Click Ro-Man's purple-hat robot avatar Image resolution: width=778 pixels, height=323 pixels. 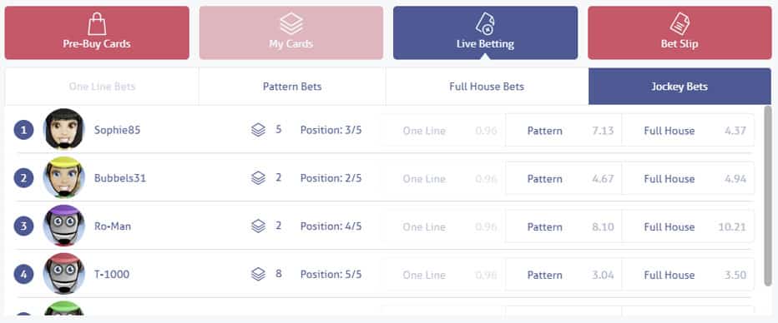point(63,226)
